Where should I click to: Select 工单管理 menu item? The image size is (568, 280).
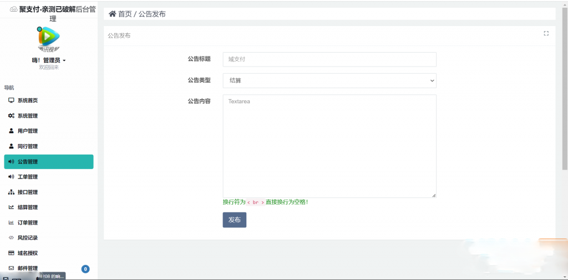pyautogui.click(x=28, y=177)
